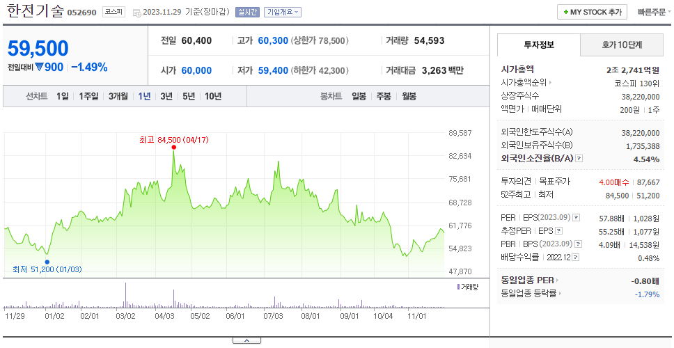Click the help icon beside 배당수익률 2022.12
Viewport: 674px width, 348px height.
576,258
